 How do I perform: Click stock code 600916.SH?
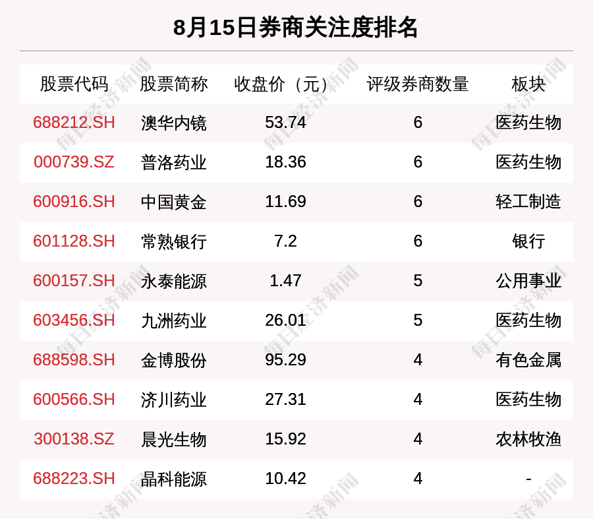[74, 201]
